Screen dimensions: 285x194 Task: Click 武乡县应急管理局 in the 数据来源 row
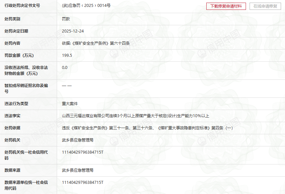[78, 170]
